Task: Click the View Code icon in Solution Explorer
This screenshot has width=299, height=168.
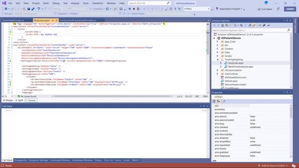Action: pyautogui.click(x=260, y=25)
